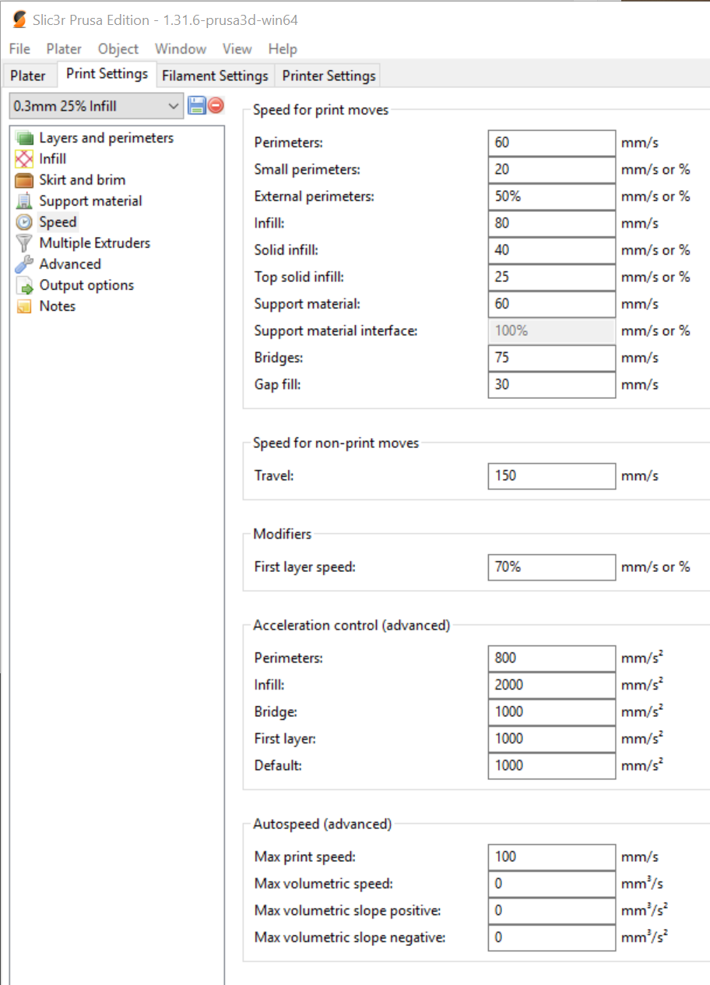Click the Travel speed field showing 150
Screen dimensions: 710x985
pyautogui.click(x=552, y=475)
